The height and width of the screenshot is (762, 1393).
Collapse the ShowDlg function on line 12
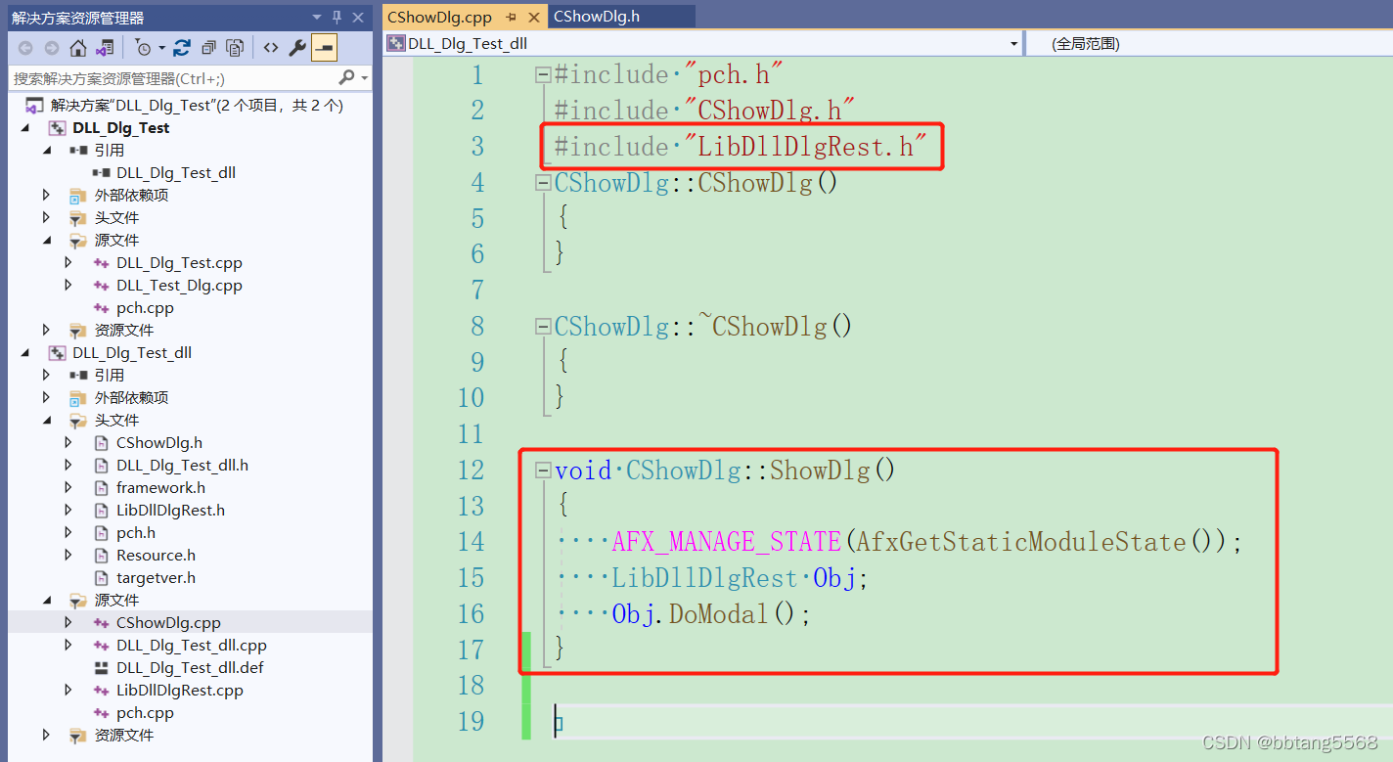543,471
